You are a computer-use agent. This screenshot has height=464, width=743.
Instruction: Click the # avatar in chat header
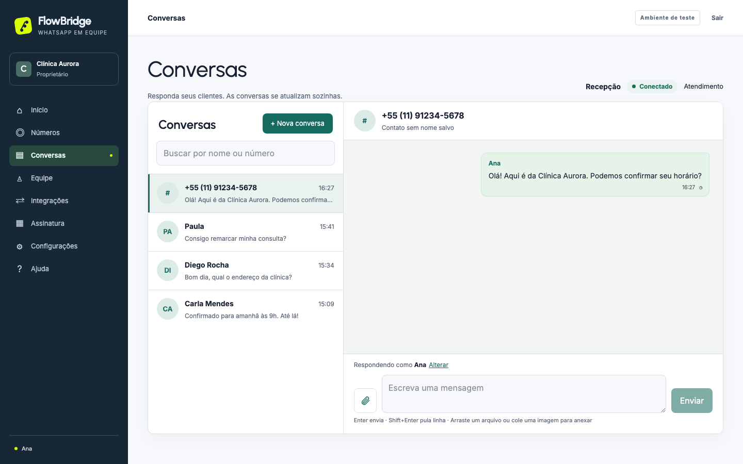tap(365, 121)
